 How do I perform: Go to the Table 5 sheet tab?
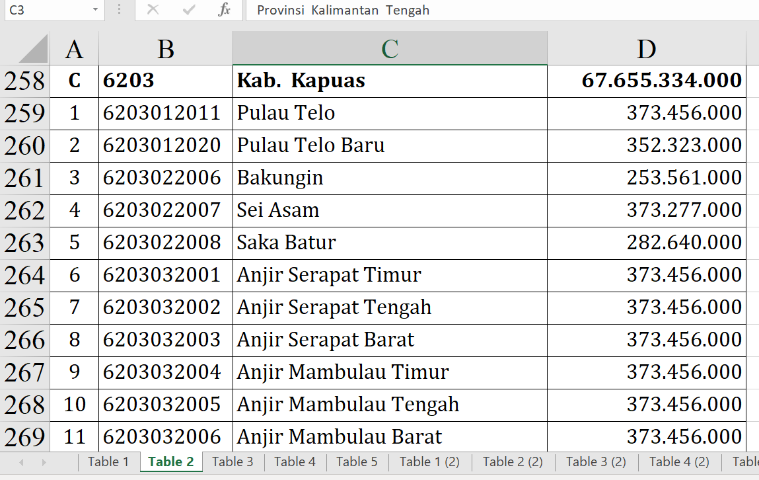coord(357,461)
